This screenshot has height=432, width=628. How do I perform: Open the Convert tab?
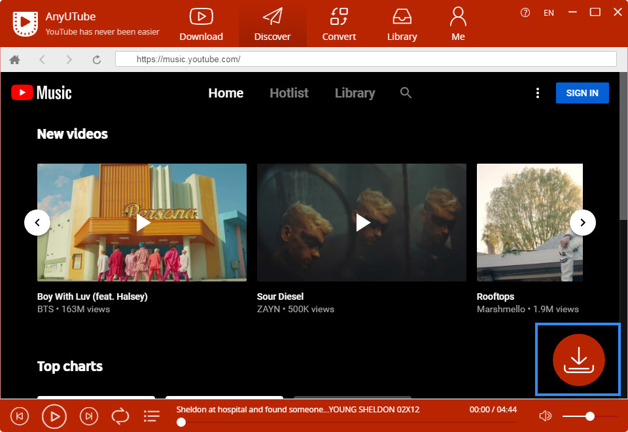[339, 24]
